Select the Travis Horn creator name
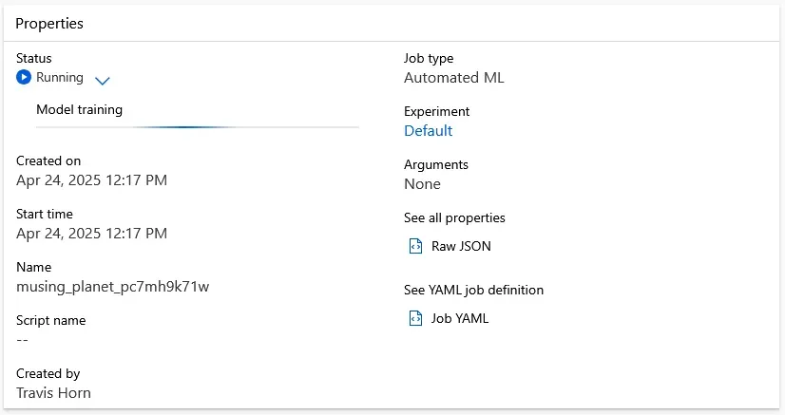The width and height of the screenshot is (785, 415). coord(54,393)
